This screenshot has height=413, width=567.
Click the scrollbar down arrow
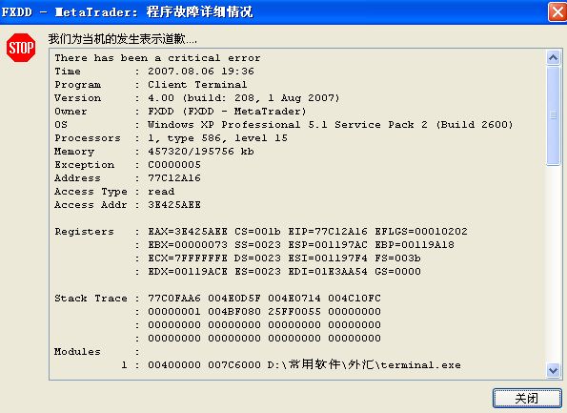click(x=553, y=370)
